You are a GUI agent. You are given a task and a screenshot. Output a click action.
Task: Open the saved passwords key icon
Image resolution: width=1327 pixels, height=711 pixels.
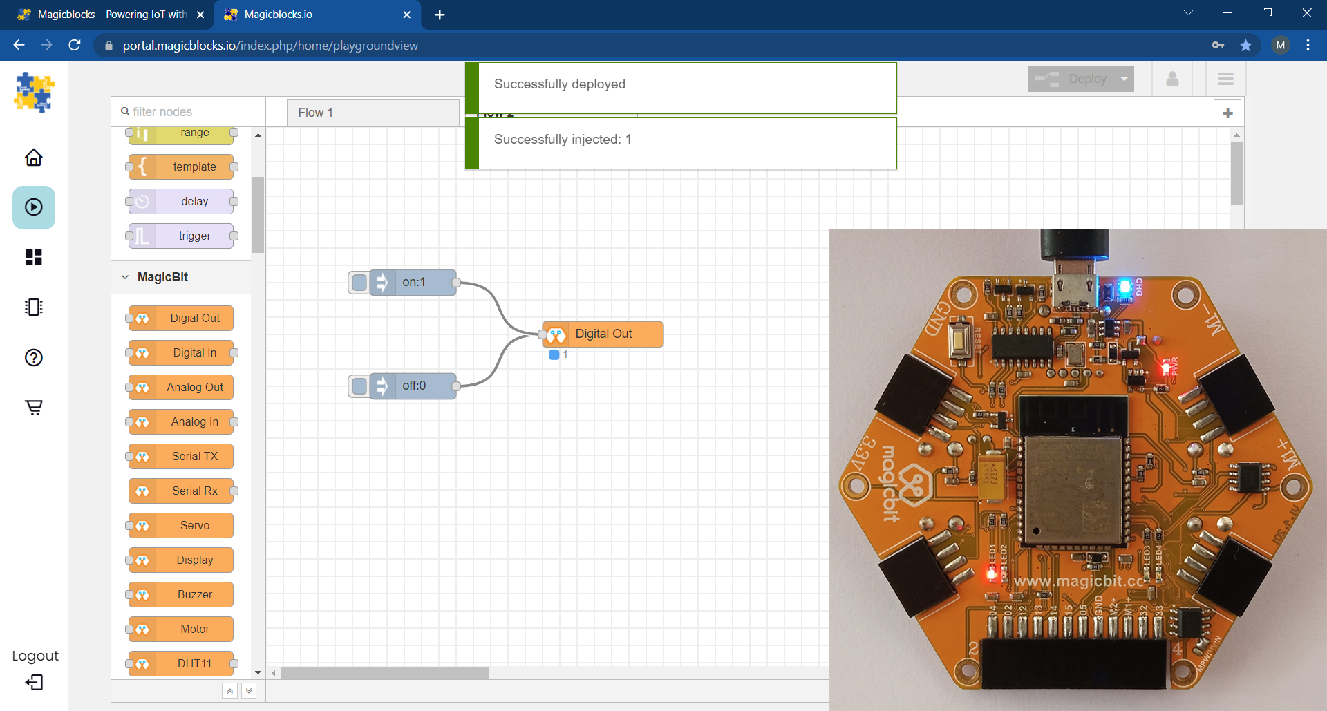click(1218, 46)
